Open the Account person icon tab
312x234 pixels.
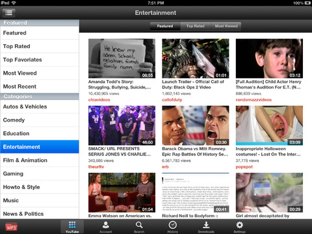click(106, 227)
